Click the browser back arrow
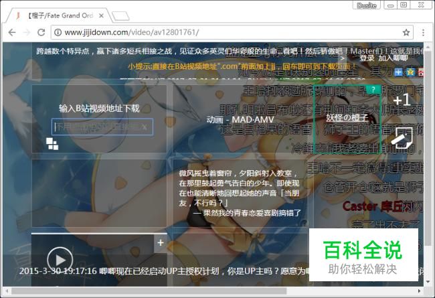This screenshot has height=298, width=435. click(x=12, y=33)
